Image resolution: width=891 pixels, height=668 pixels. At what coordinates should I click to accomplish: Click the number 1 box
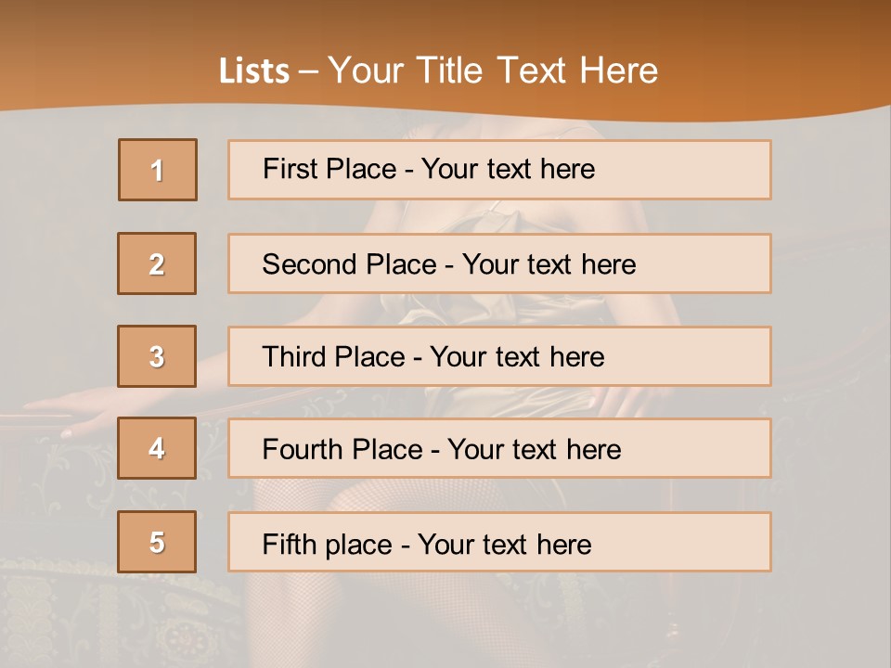coord(158,170)
